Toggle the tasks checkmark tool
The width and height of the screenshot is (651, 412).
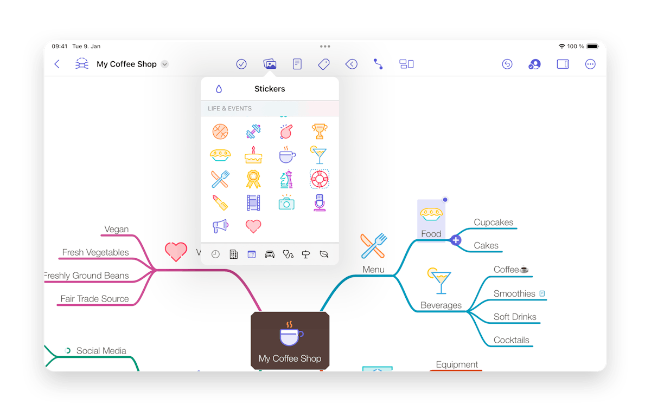[242, 64]
